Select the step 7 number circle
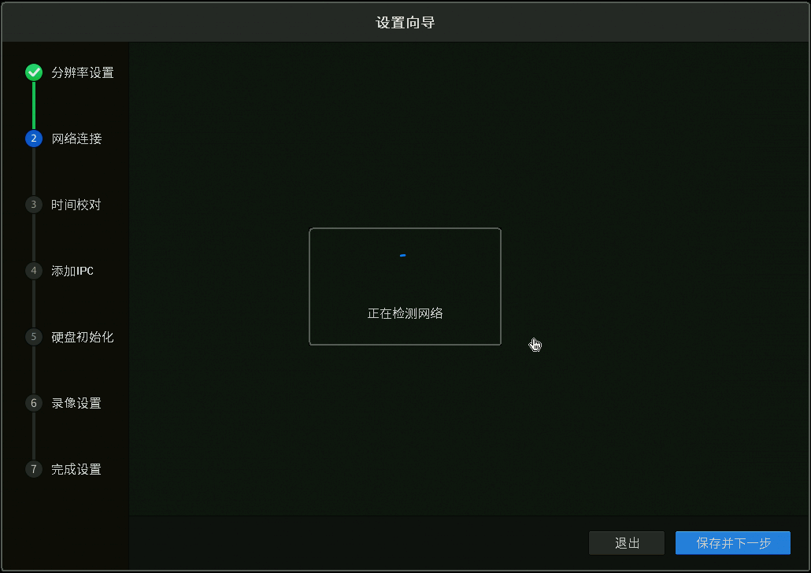The image size is (811, 573). coord(33,469)
